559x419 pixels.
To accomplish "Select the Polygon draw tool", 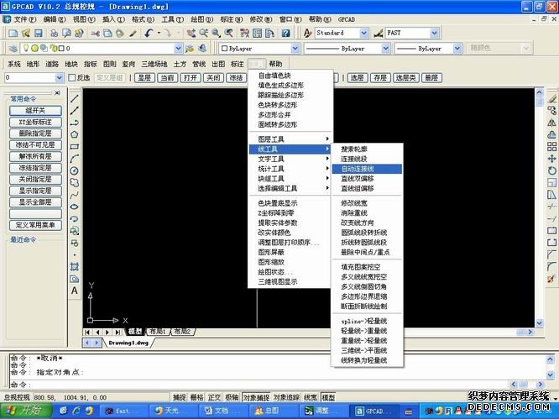I will [x=74, y=135].
